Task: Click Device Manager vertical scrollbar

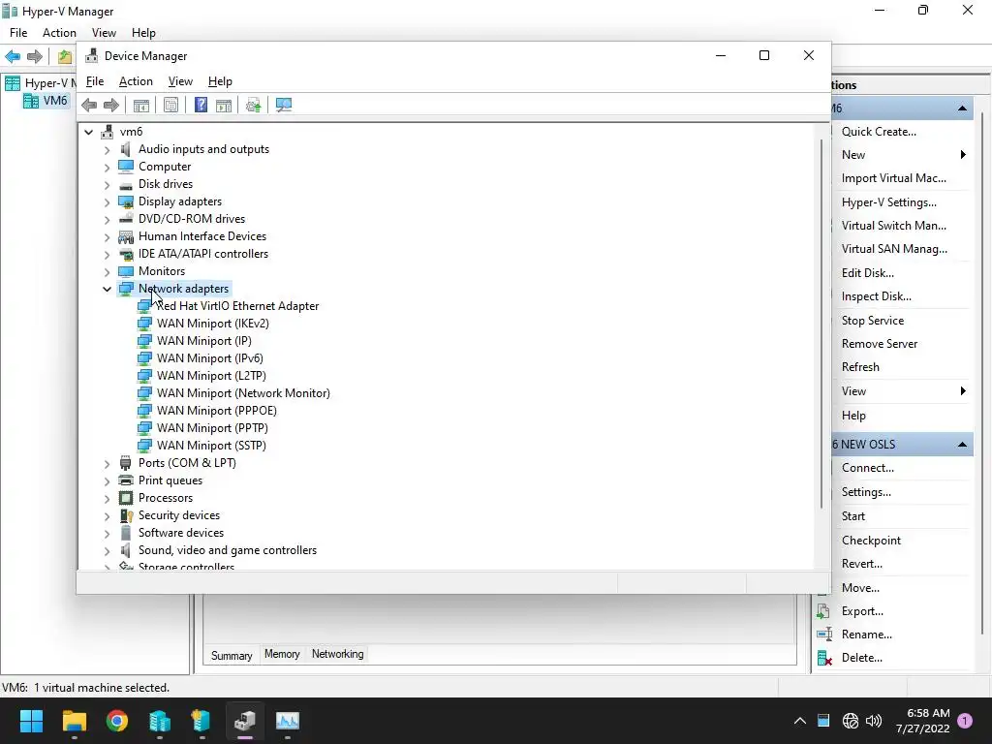Action: (821, 324)
